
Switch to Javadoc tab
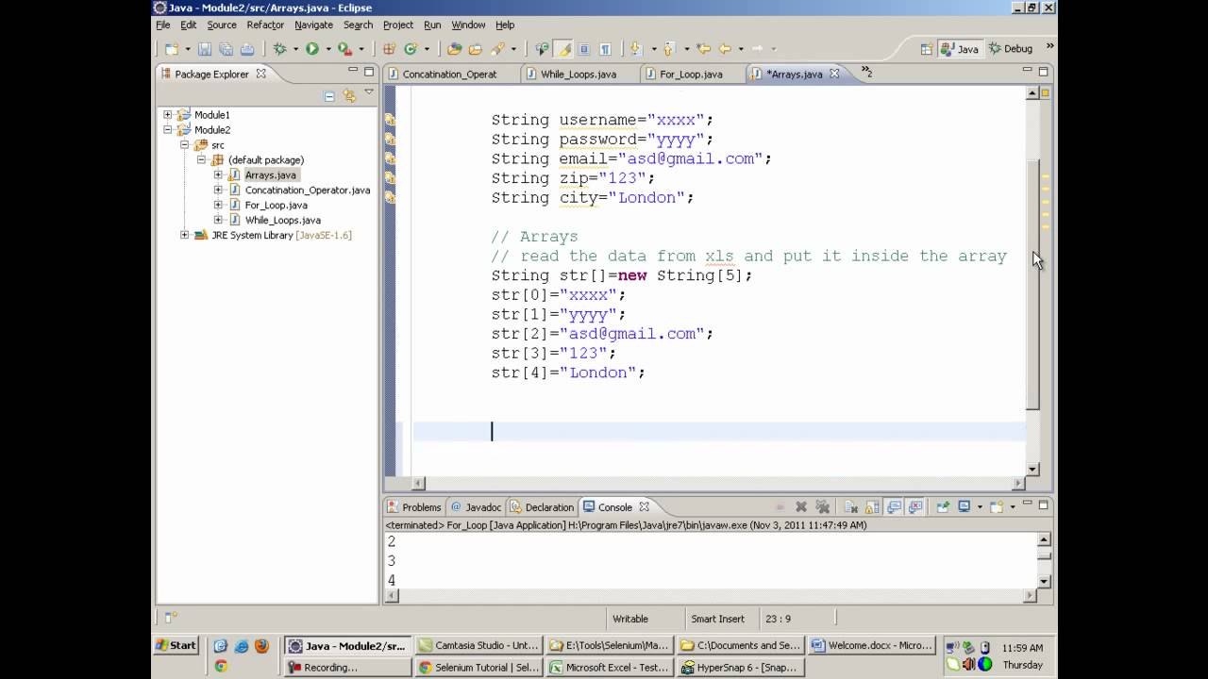476,507
